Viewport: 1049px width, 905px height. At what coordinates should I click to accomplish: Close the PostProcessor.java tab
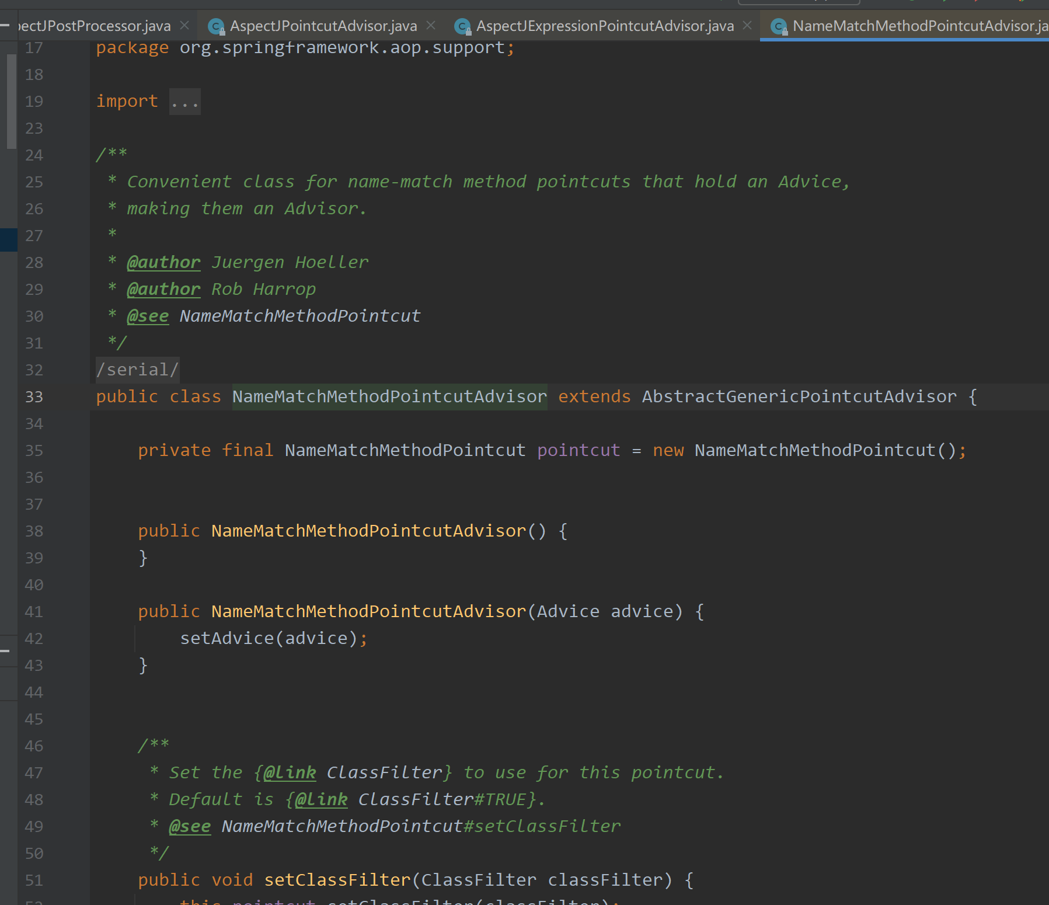pos(184,26)
